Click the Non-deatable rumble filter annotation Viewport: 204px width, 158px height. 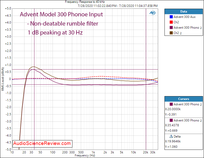(x=63, y=24)
